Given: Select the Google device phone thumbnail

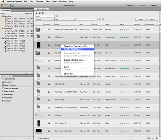Looking at the screenshot, I should [39, 45].
